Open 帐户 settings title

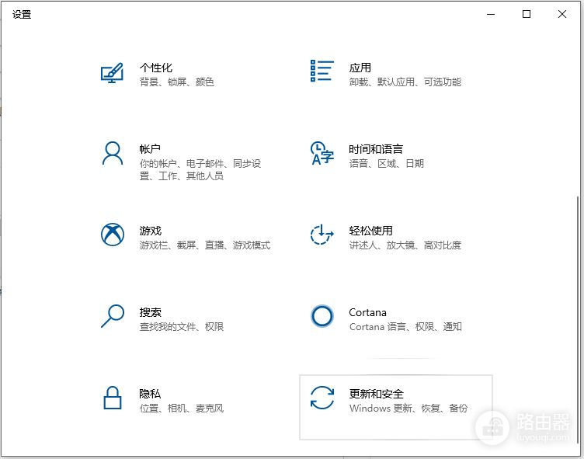tap(150, 149)
